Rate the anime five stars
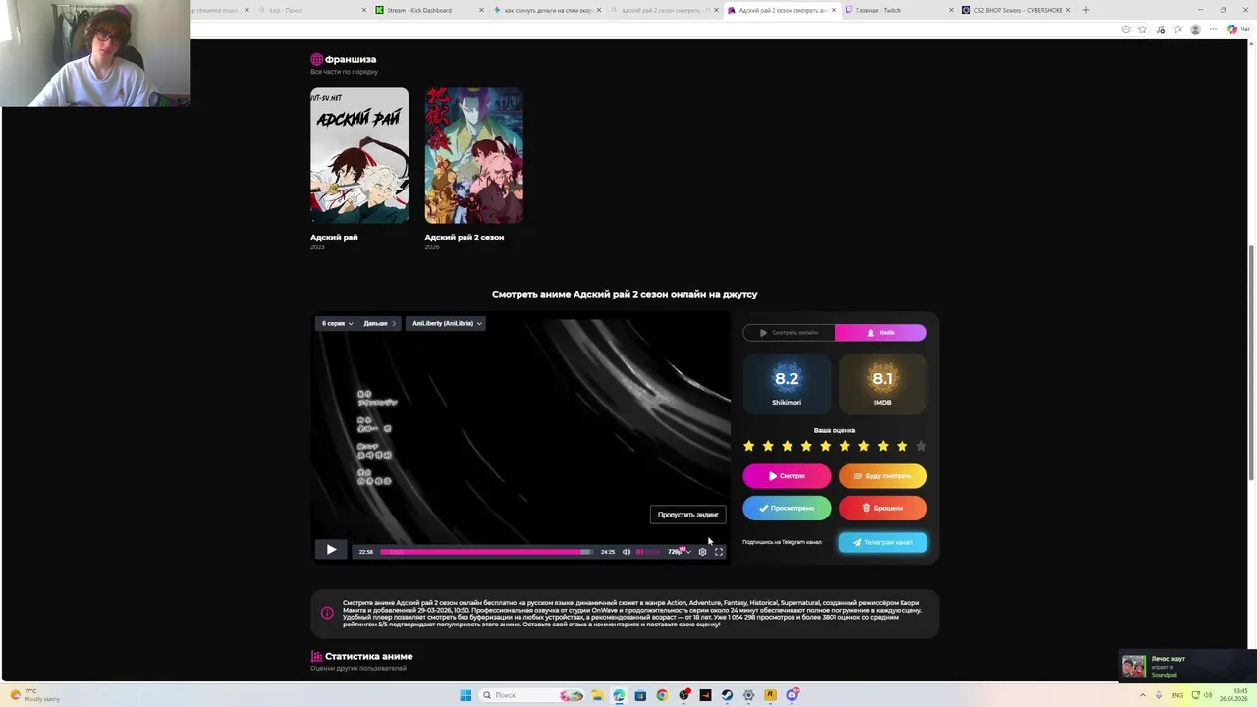 826,446
